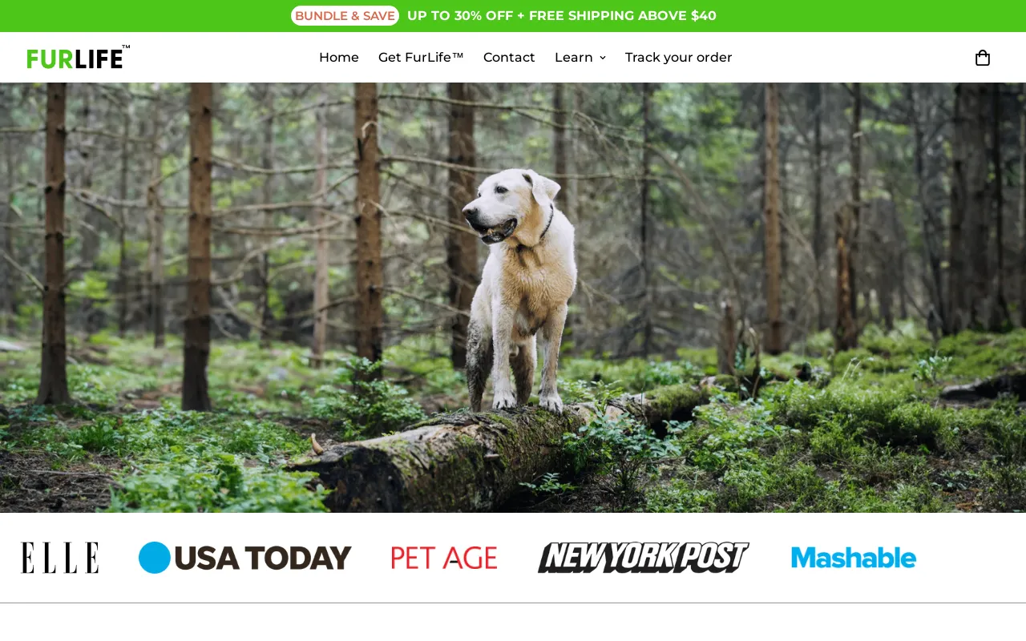Click the FurLife logo
Image resolution: width=1026 pixels, height=641 pixels.
click(78, 57)
